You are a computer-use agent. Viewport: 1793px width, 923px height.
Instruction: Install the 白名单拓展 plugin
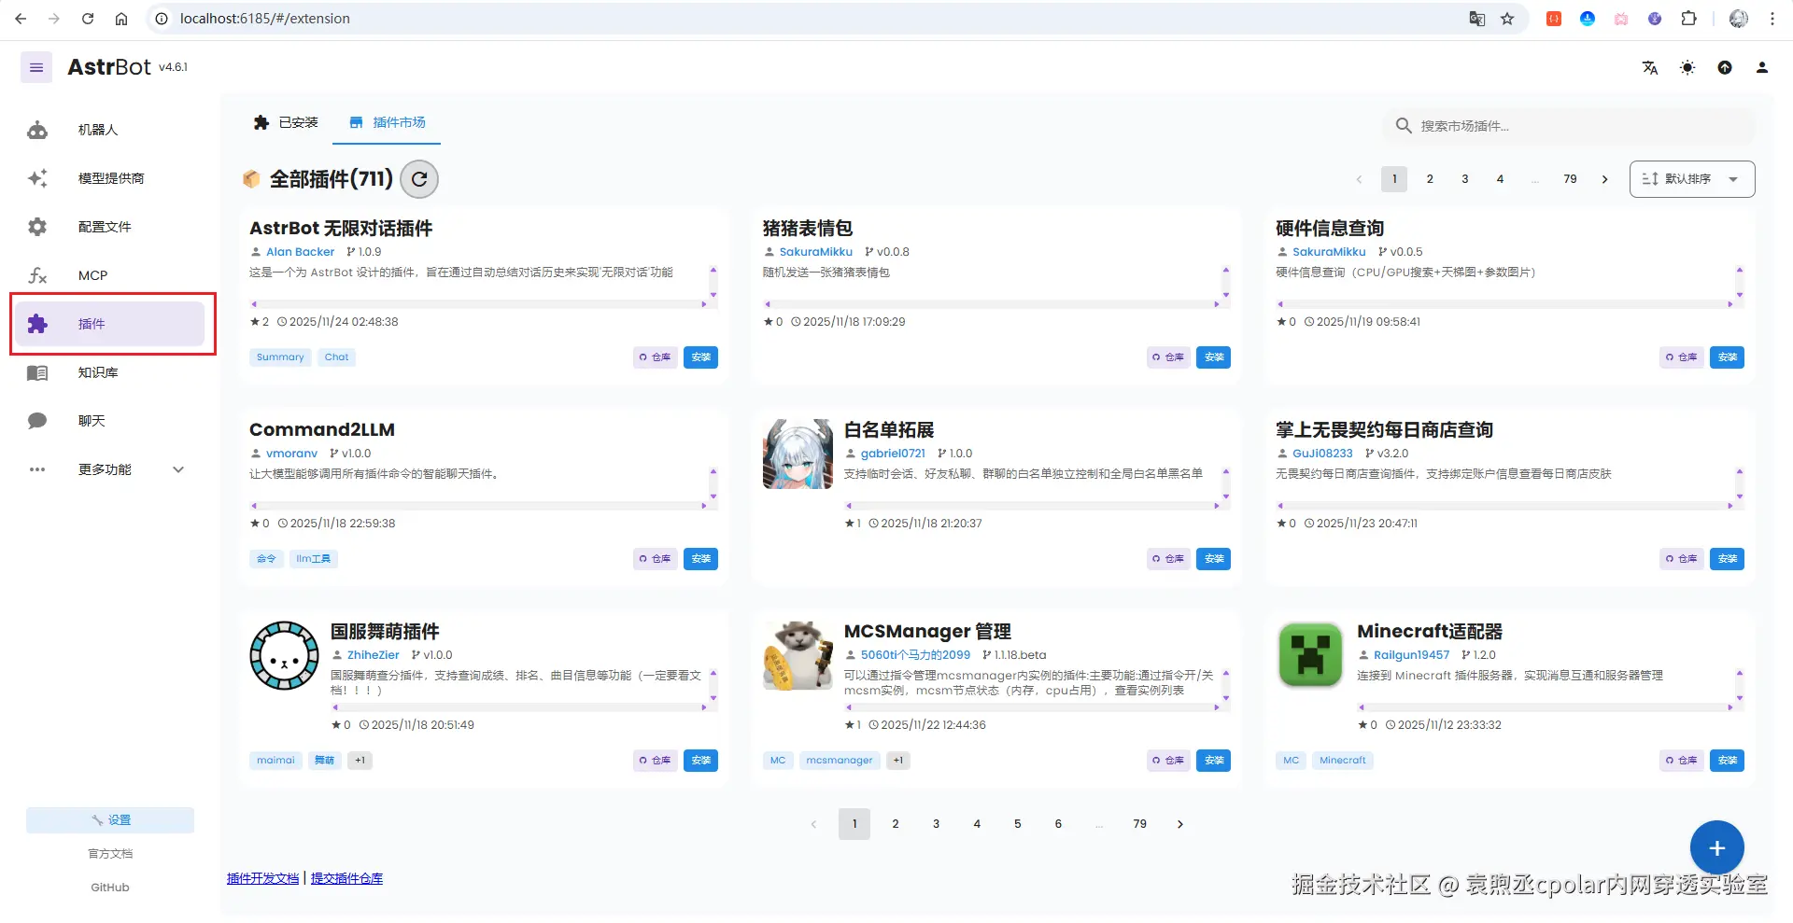point(1214,559)
